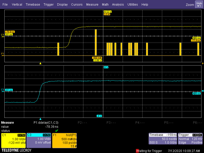Viewport: 204px width, 153px height.
Task: Click the green checkmark under P1 measurement
Action: 56,131
